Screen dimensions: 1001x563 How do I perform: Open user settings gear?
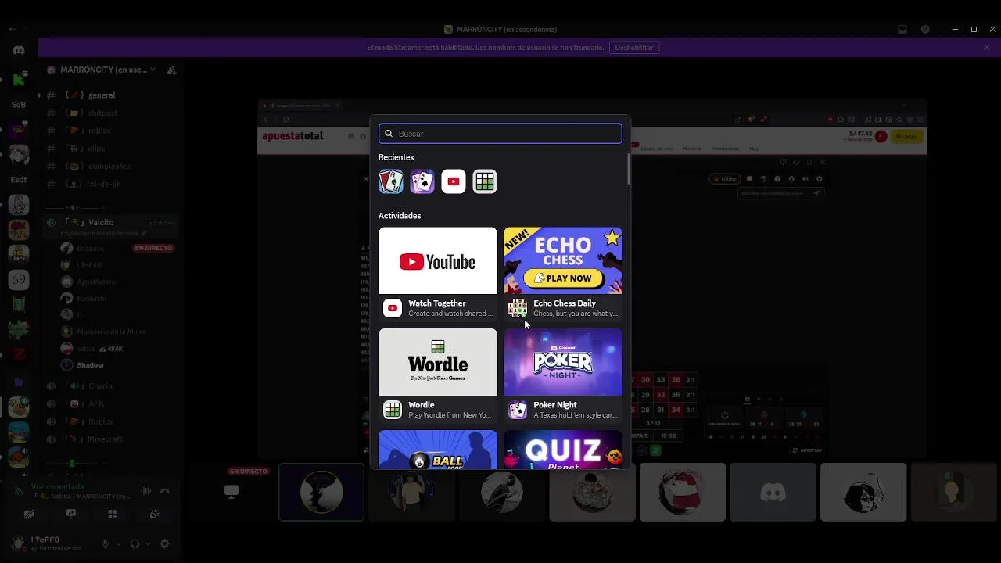click(x=164, y=543)
